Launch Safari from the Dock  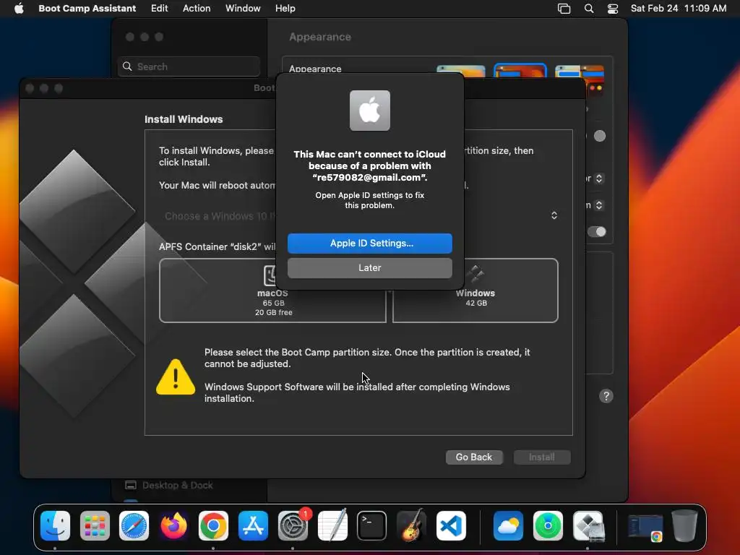(134, 525)
